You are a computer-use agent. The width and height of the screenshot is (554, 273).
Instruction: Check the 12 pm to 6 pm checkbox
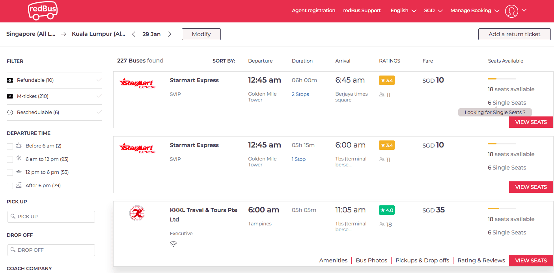[10, 173]
